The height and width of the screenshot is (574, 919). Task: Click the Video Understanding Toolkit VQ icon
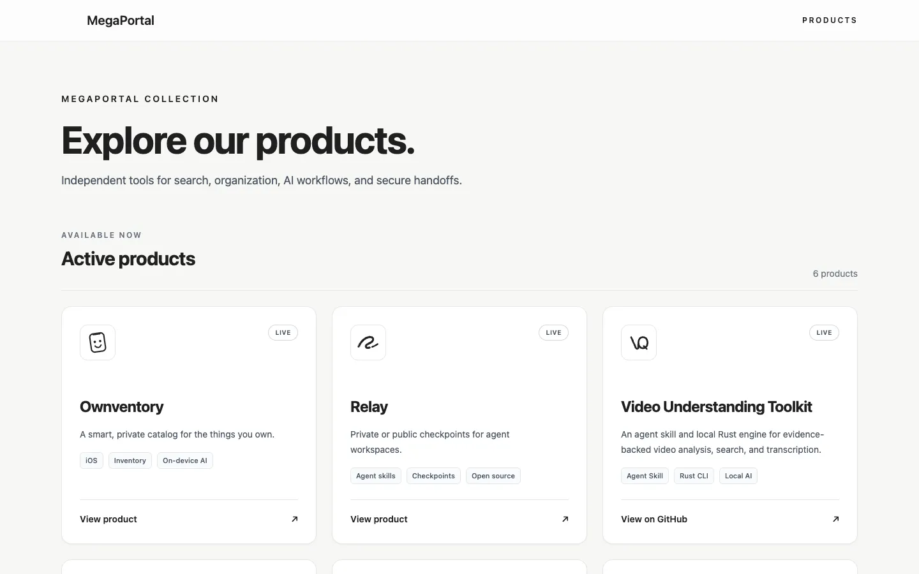click(639, 342)
